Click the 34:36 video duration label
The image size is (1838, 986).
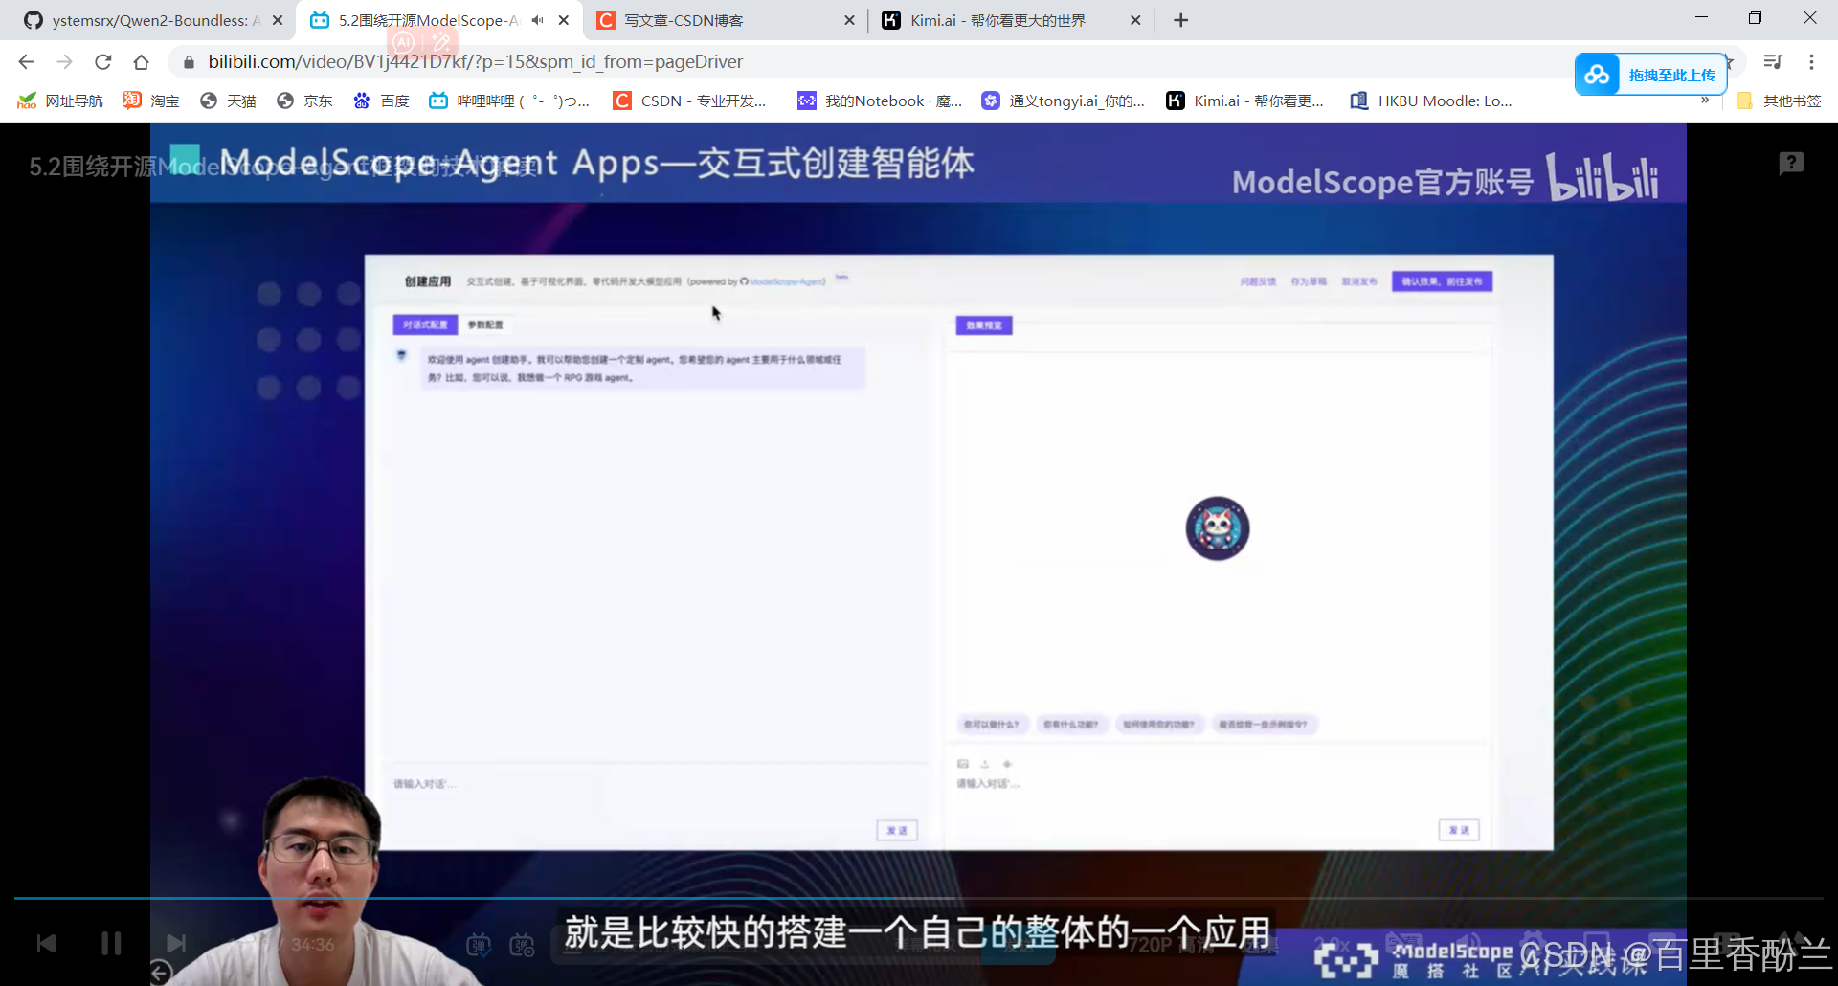click(x=313, y=945)
